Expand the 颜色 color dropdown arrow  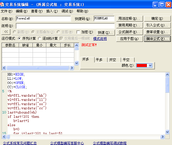point(150,65)
